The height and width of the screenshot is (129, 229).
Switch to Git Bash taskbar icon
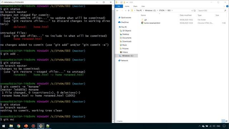click(41, 126)
